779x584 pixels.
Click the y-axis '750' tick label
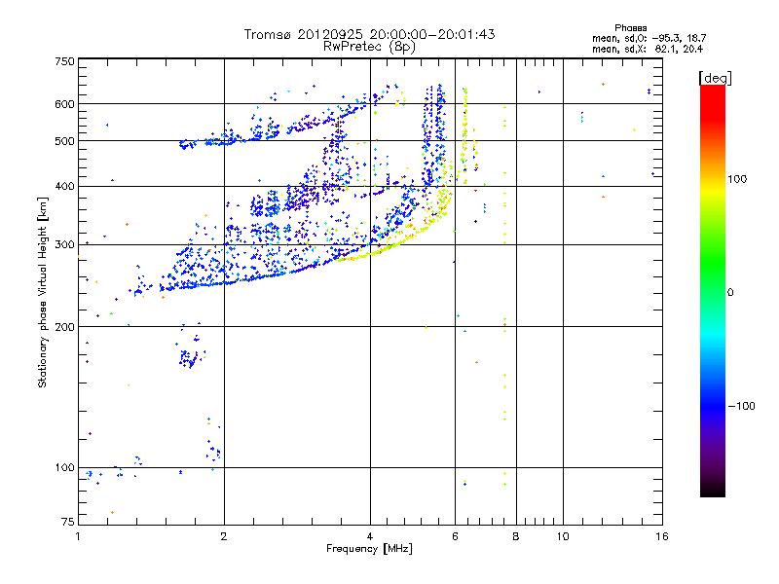[64, 61]
